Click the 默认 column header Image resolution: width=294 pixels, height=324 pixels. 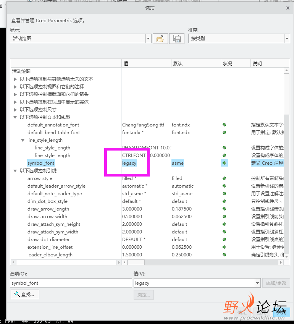pos(196,63)
